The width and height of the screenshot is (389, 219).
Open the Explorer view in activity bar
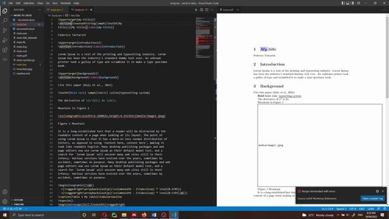pyautogui.click(x=5, y=11)
